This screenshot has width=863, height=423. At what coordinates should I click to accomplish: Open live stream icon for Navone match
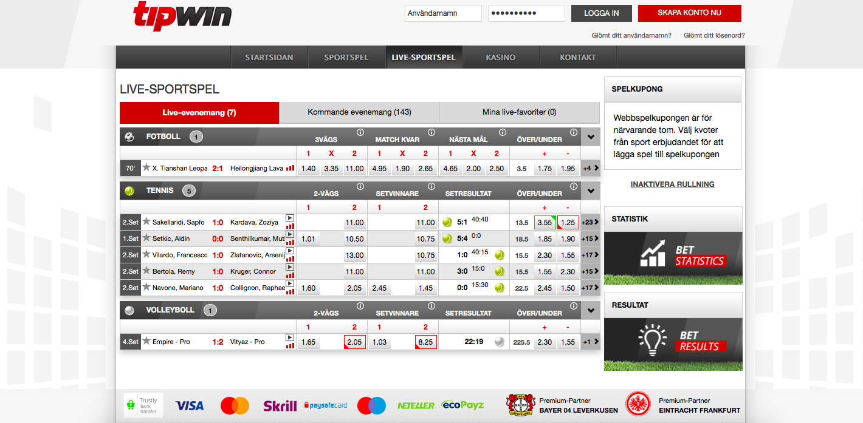tap(290, 283)
